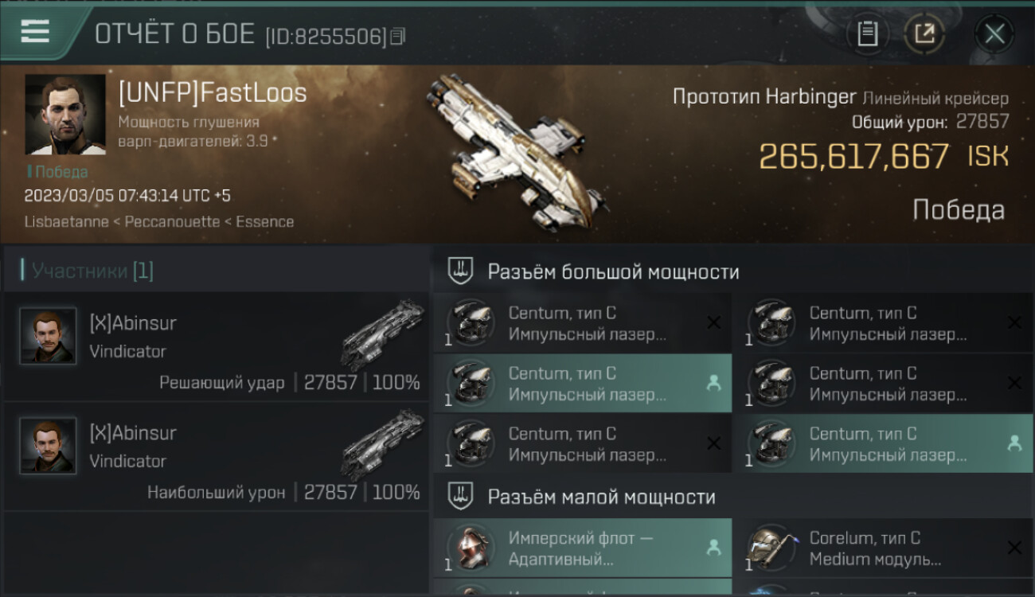Click the destroyed X mark on Corelum module

pos(1014,548)
